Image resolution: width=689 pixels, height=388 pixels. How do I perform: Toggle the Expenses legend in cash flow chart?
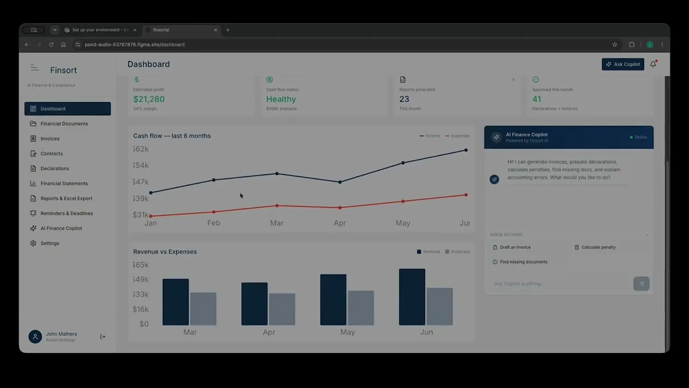pyautogui.click(x=457, y=136)
